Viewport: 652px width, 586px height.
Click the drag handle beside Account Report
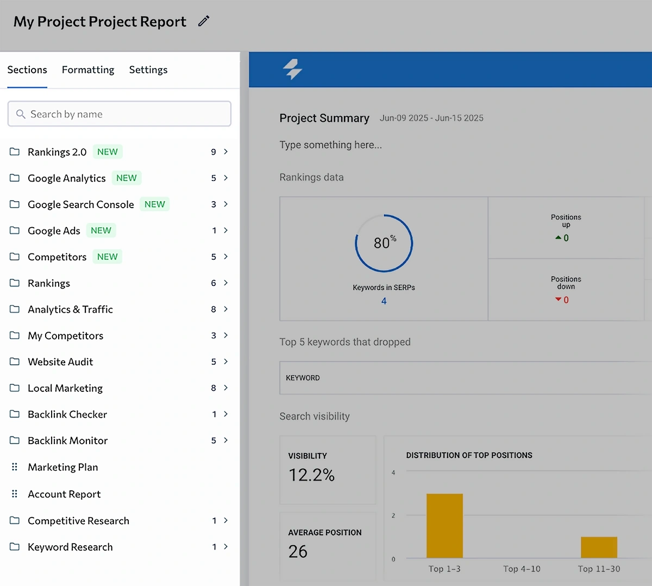coord(14,494)
